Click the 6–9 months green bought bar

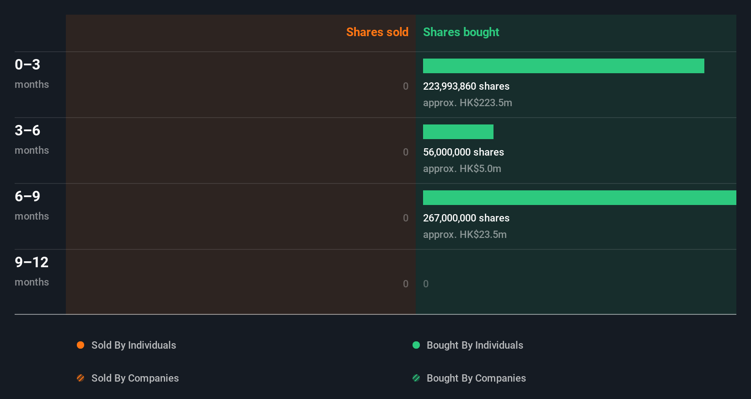[579, 198]
